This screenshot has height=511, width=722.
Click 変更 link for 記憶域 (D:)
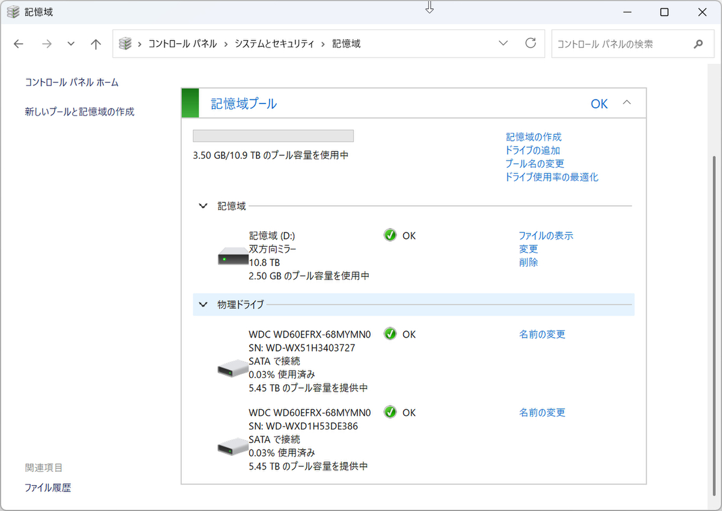528,249
